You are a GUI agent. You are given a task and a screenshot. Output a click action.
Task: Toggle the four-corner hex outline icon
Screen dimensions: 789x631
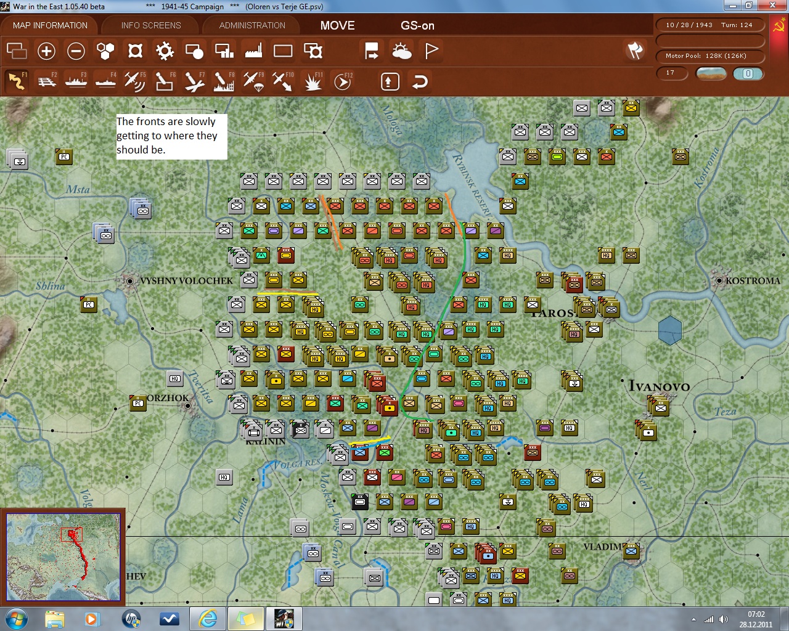135,51
